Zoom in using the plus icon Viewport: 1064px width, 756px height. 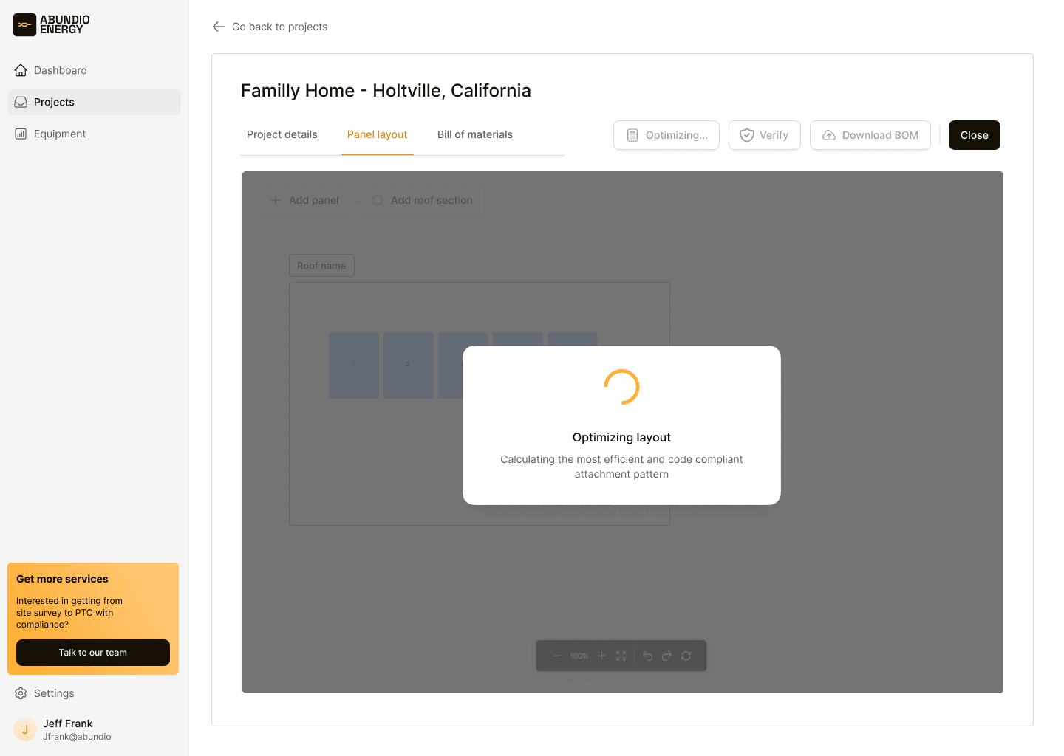[x=602, y=656]
